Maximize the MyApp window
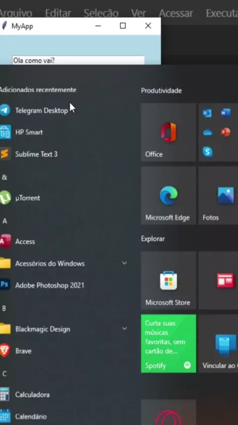This screenshot has height=425, width=238. (x=123, y=26)
